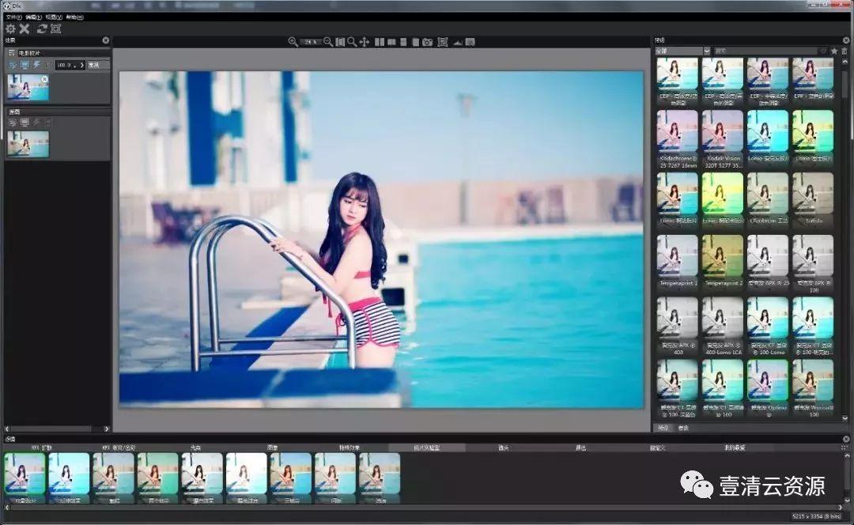Open the 视图 menu
854x525 pixels.
click(x=54, y=17)
